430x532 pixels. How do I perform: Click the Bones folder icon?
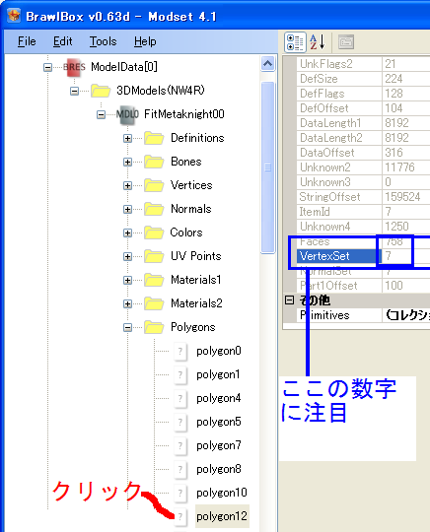(154, 162)
